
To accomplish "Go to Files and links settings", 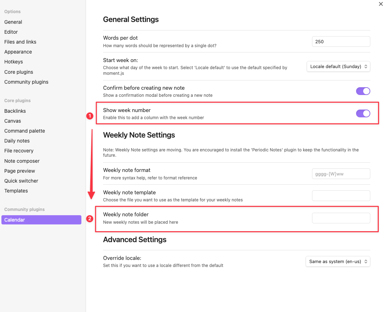I will [20, 42].
